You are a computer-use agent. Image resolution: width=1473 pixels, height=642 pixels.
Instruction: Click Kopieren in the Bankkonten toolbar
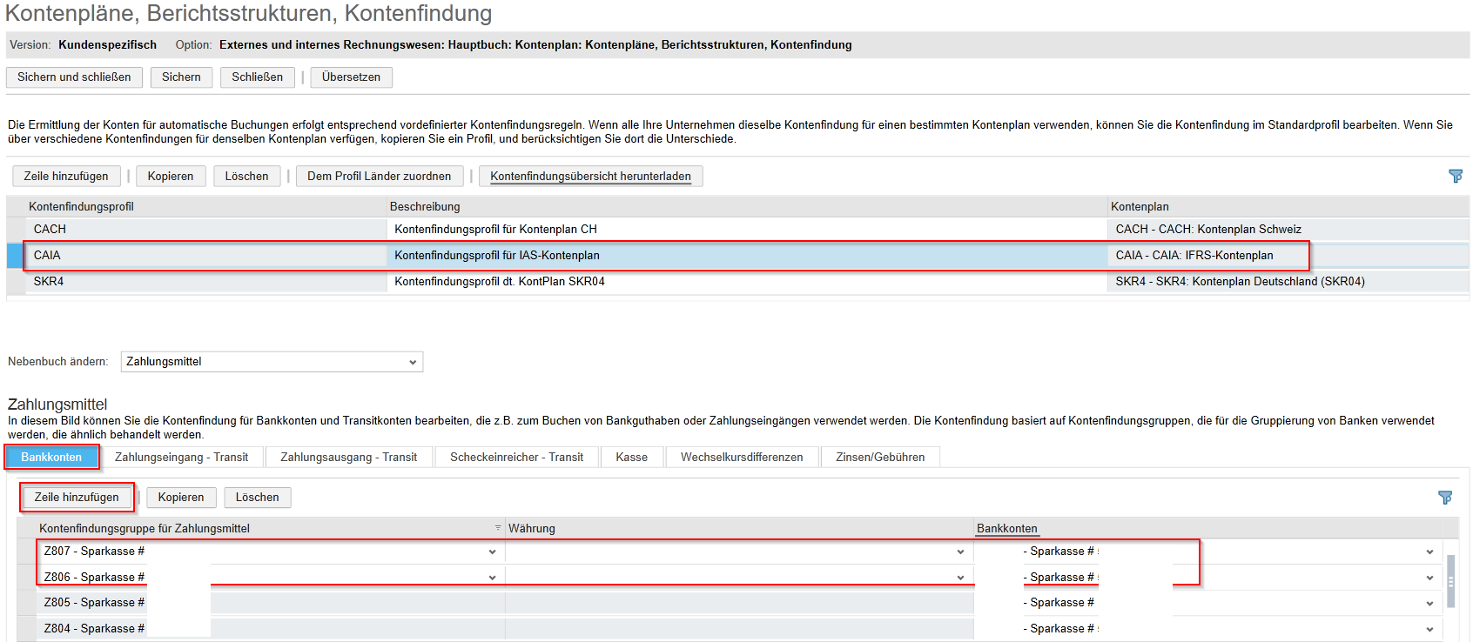pos(181,498)
